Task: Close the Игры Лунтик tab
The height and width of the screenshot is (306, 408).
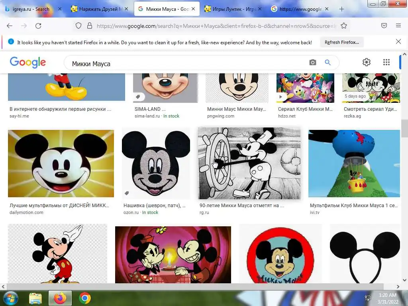Action: pos(260,9)
